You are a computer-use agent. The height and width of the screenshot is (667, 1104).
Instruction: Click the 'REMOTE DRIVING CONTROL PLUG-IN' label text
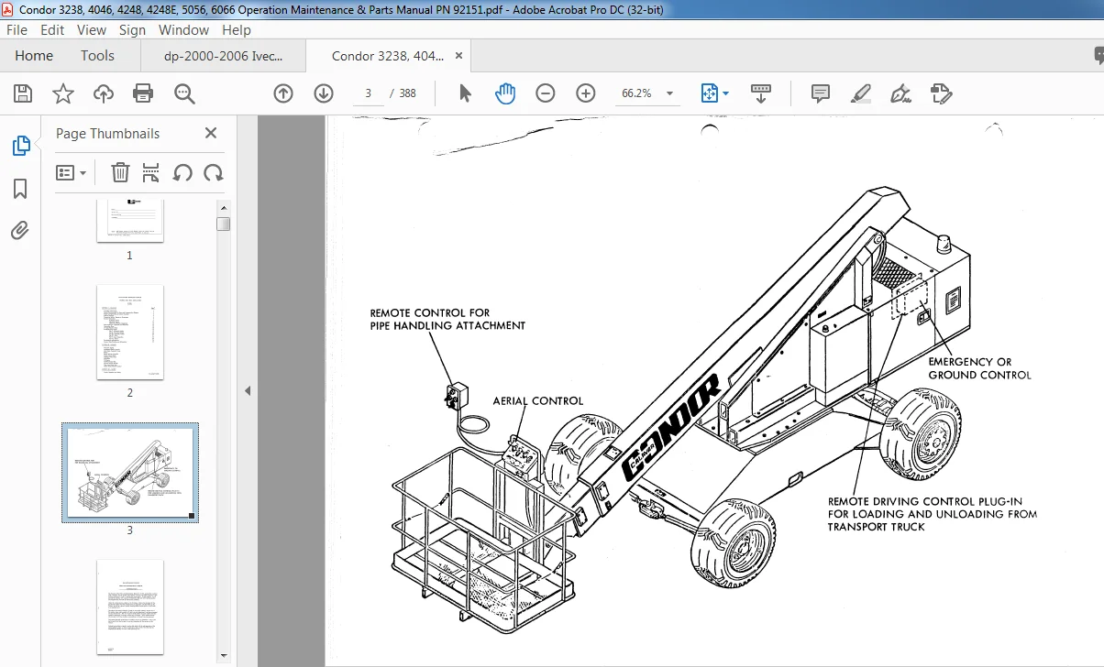click(x=925, y=501)
